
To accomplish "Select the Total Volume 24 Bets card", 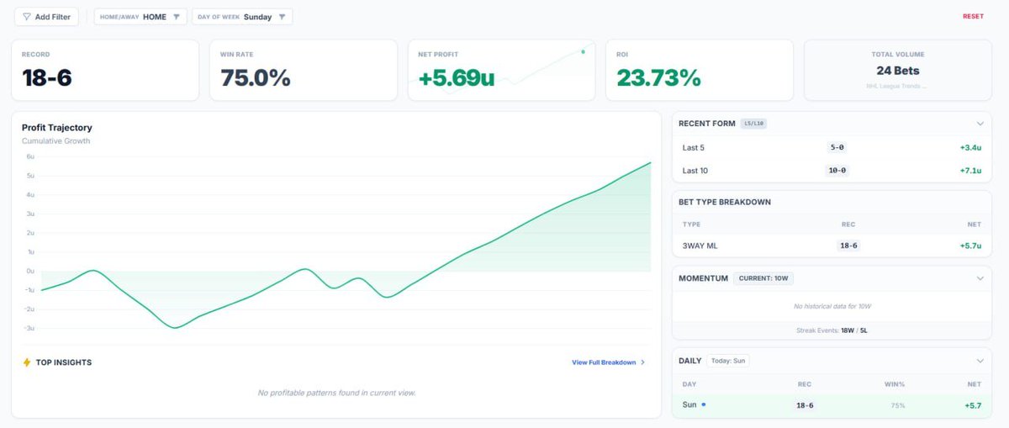I will click(898, 70).
